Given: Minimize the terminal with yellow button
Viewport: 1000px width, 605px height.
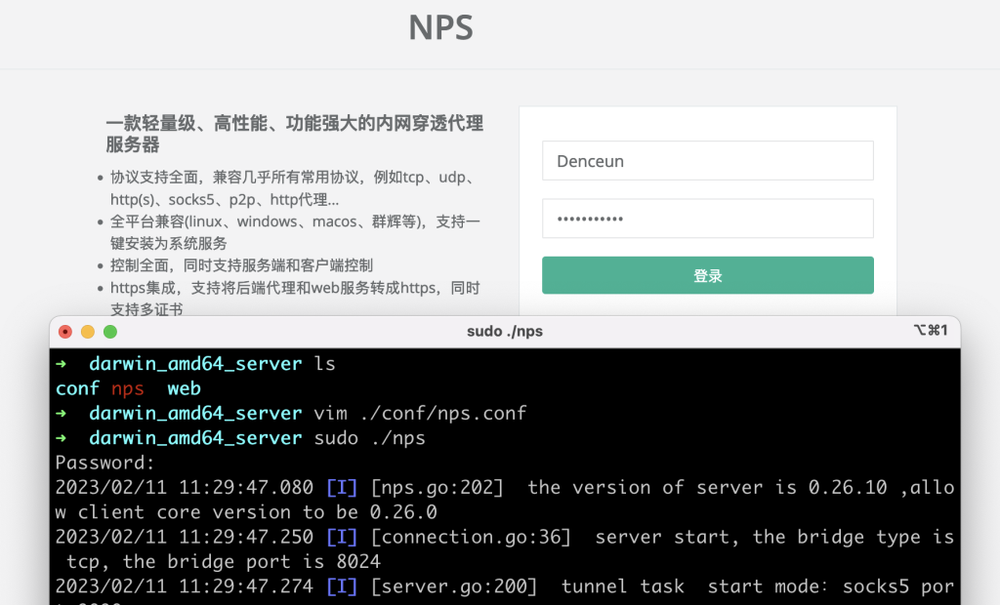Looking at the screenshot, I should [x=88, y=332].
